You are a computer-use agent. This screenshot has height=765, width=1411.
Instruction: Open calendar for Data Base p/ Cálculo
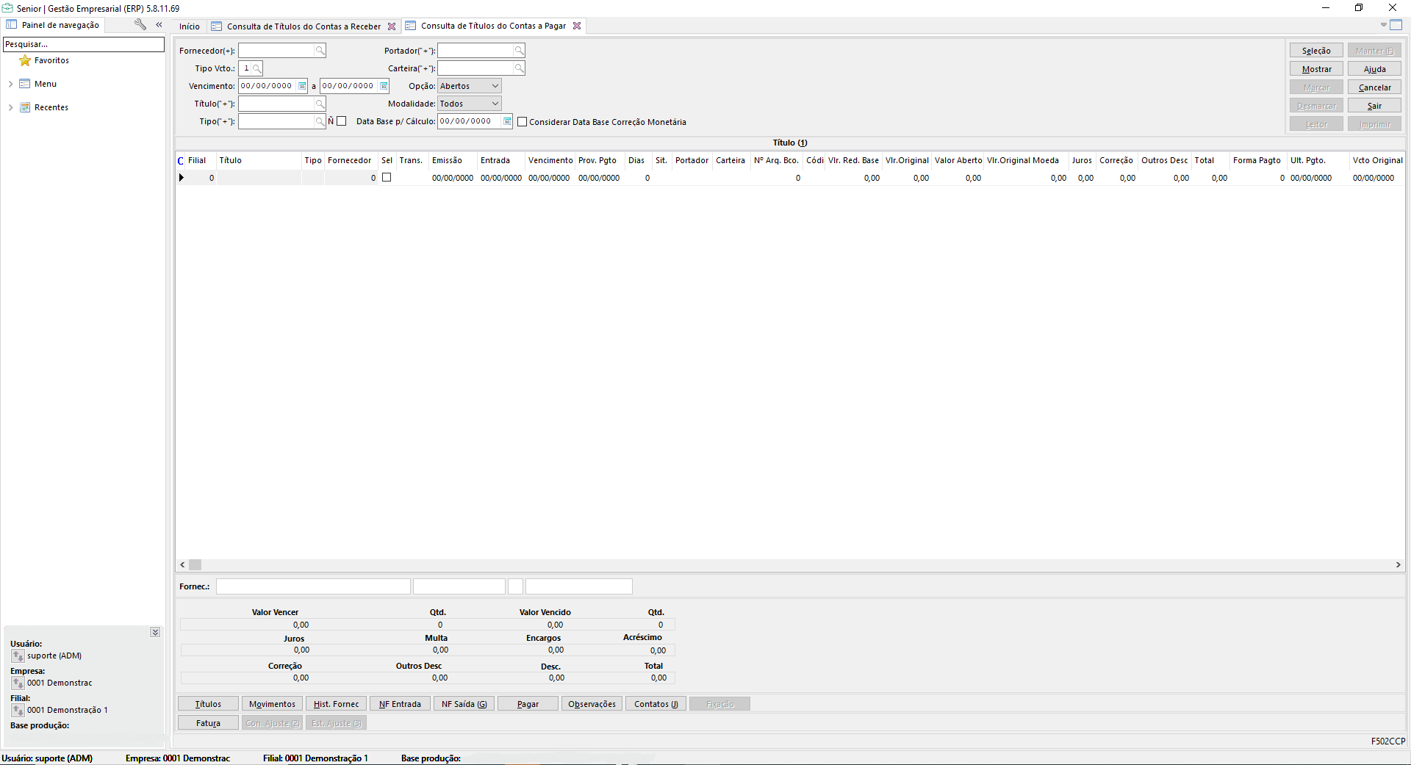pos(507,121)
